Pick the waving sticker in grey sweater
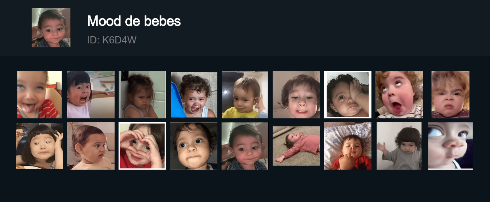The height and width of the screenshot is (202, 490). point(399,146)
